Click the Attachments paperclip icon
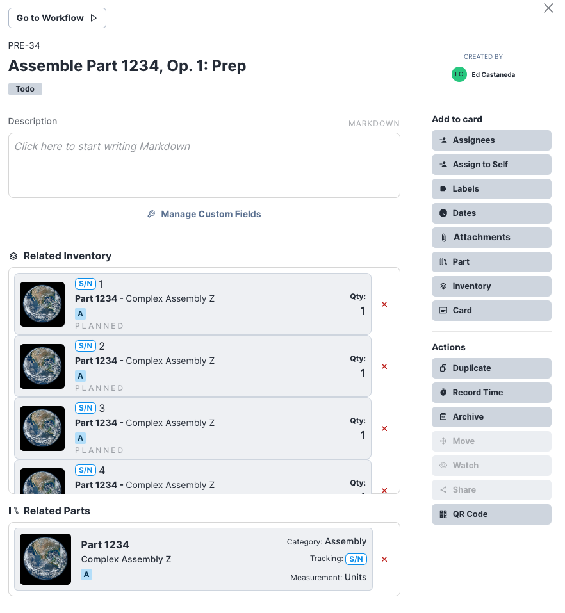The width and height of the screenshot is (565, 613). [x=443, y=237]
